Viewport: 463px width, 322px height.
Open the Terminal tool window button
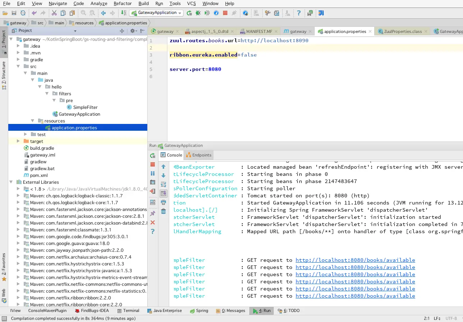[131, 311]
